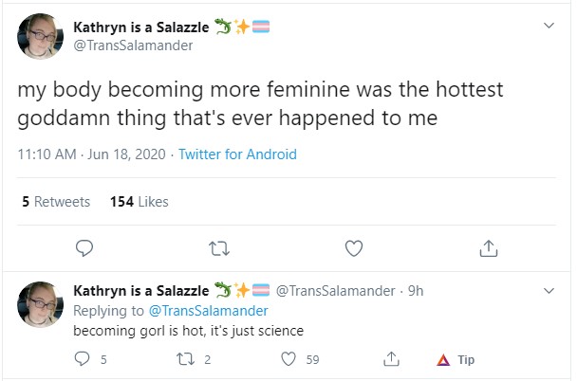Open the Twitter for Android link

[x=237, y=154]
